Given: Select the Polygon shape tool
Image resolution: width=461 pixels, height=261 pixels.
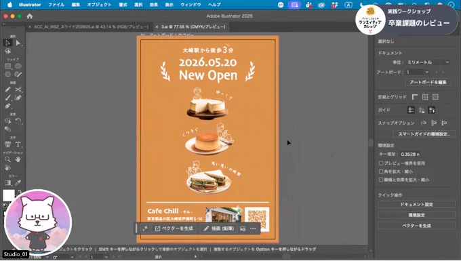Looking at the screenshot, I should [7, 75].
